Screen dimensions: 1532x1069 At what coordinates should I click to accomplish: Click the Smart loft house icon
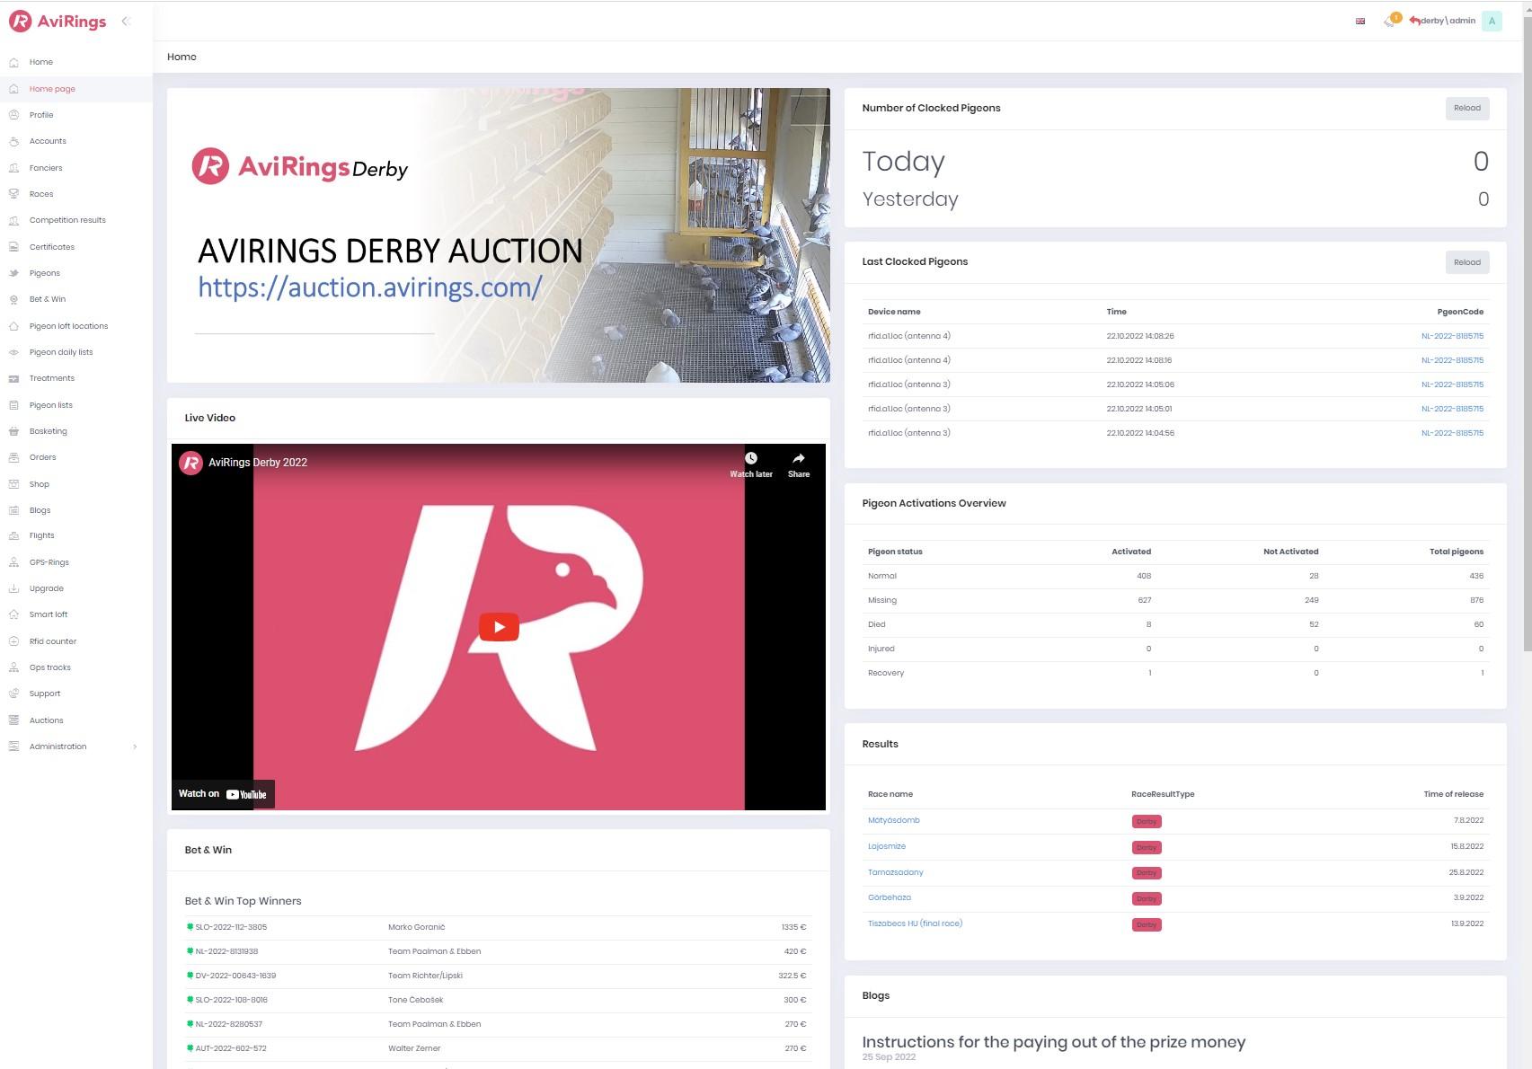pos(13,614)
